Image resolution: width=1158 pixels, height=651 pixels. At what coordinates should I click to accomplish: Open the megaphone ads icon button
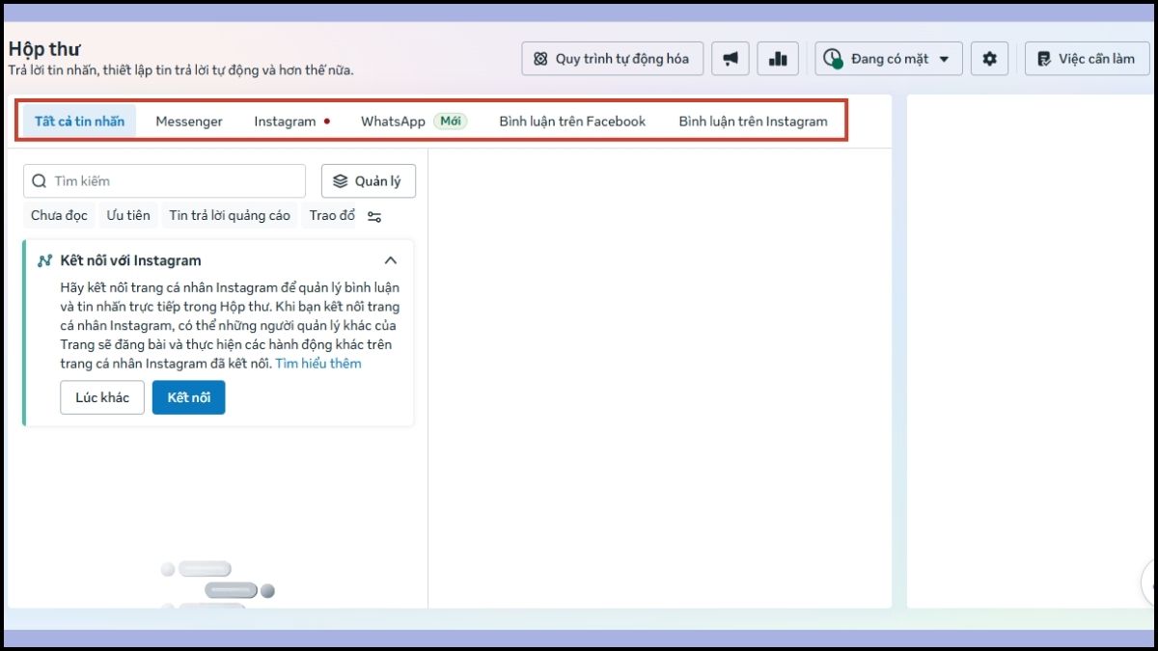(731, 59)
